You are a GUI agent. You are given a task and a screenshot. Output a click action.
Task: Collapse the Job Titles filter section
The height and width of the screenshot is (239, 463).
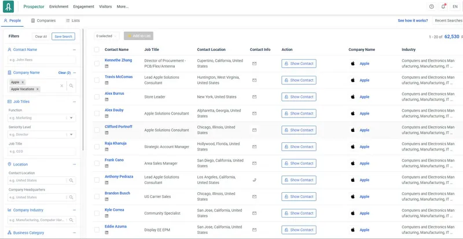pyautogui.click(x=75, y=102)
